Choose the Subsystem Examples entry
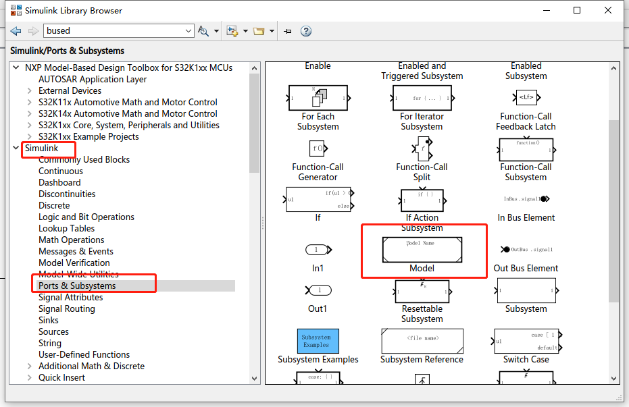This screenshot has height=407, width=629. coord(318,341)
